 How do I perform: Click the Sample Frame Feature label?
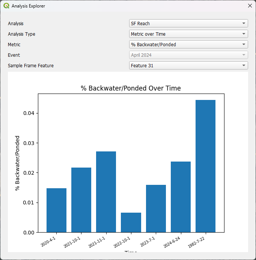31,65
